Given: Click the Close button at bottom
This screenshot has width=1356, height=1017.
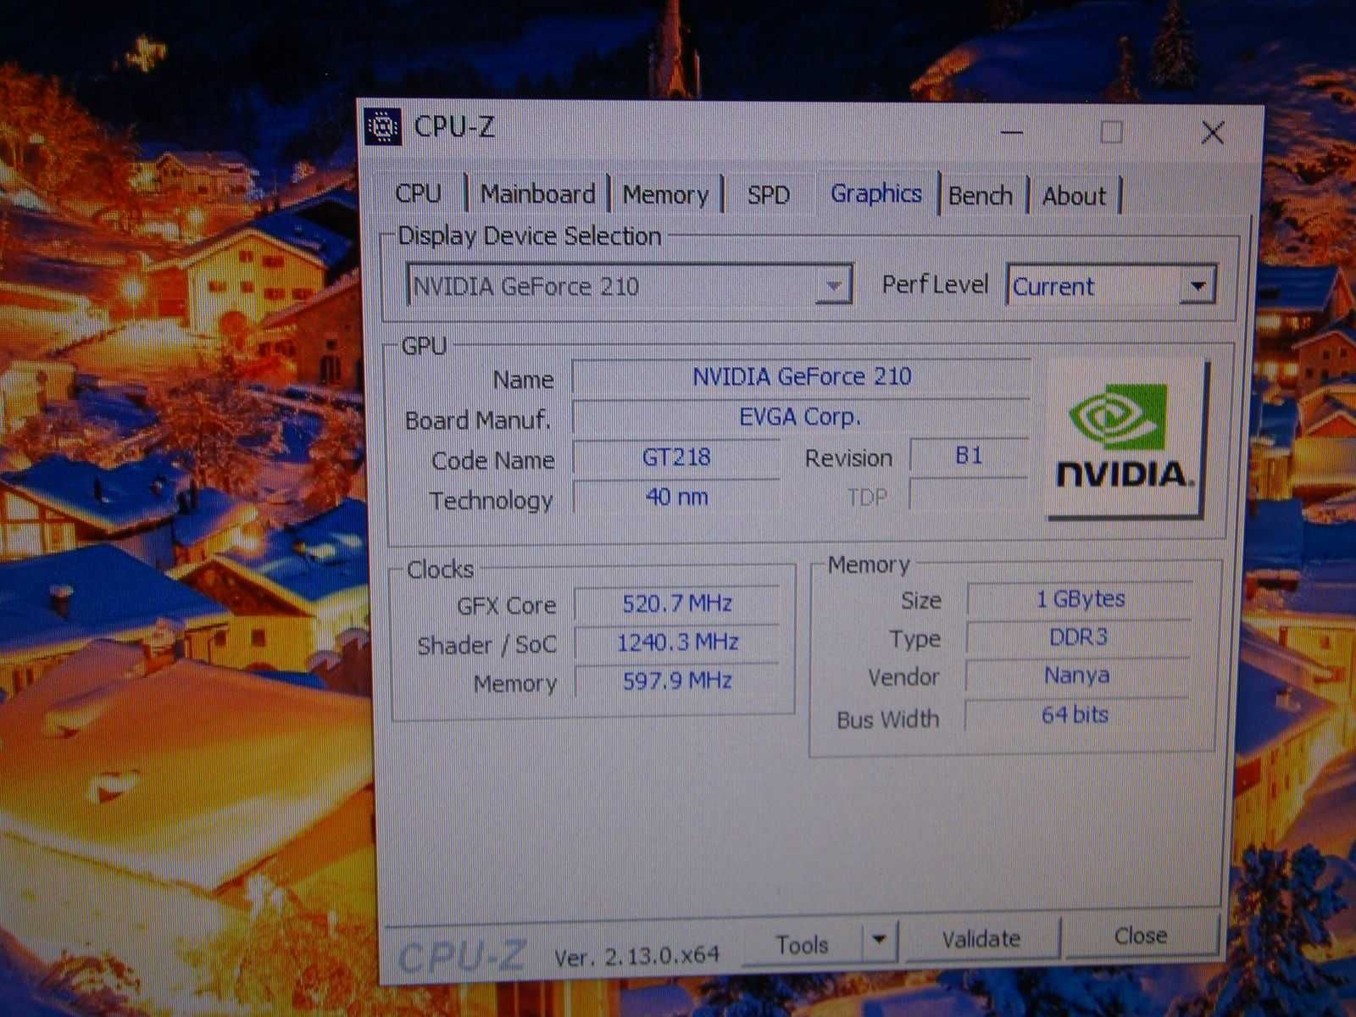Looking at the screenshot, I should point(1141,936).
